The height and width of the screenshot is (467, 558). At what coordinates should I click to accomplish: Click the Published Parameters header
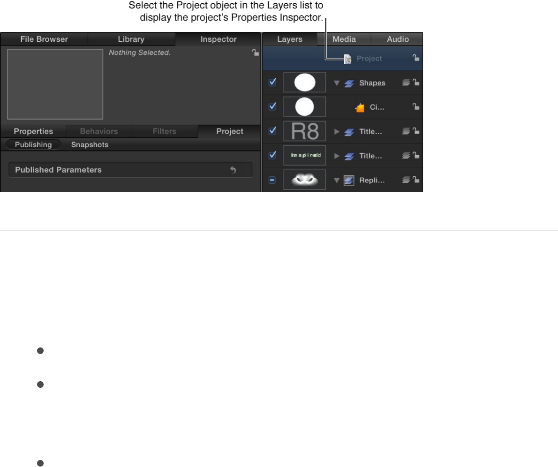pos(130,170)
